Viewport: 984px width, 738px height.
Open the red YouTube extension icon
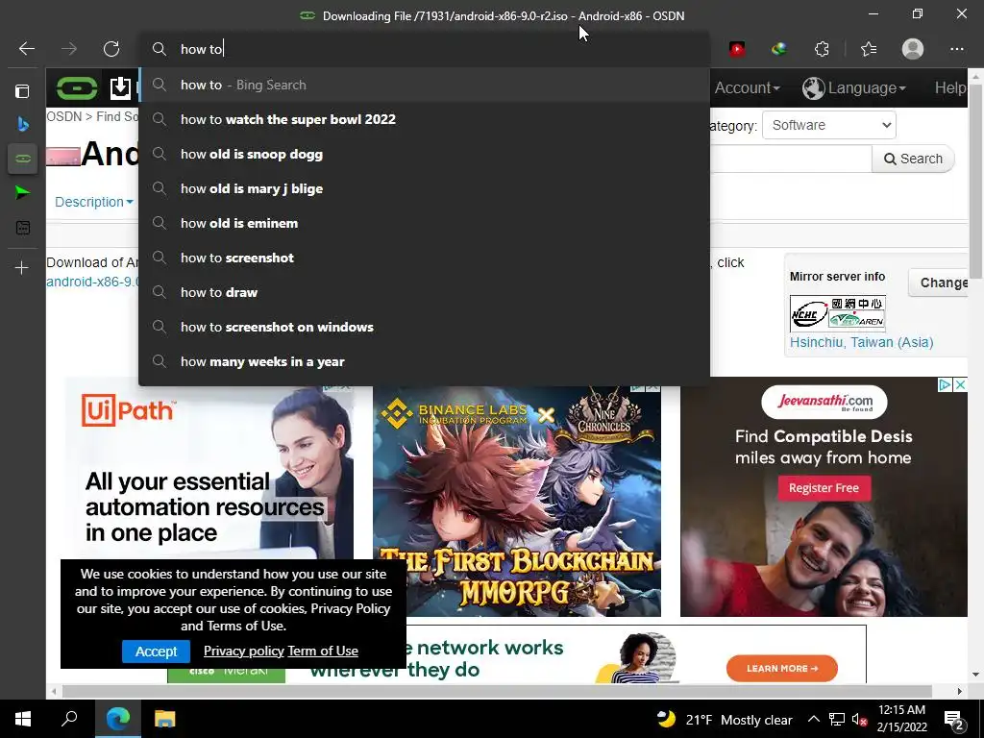tap(737, 49)
